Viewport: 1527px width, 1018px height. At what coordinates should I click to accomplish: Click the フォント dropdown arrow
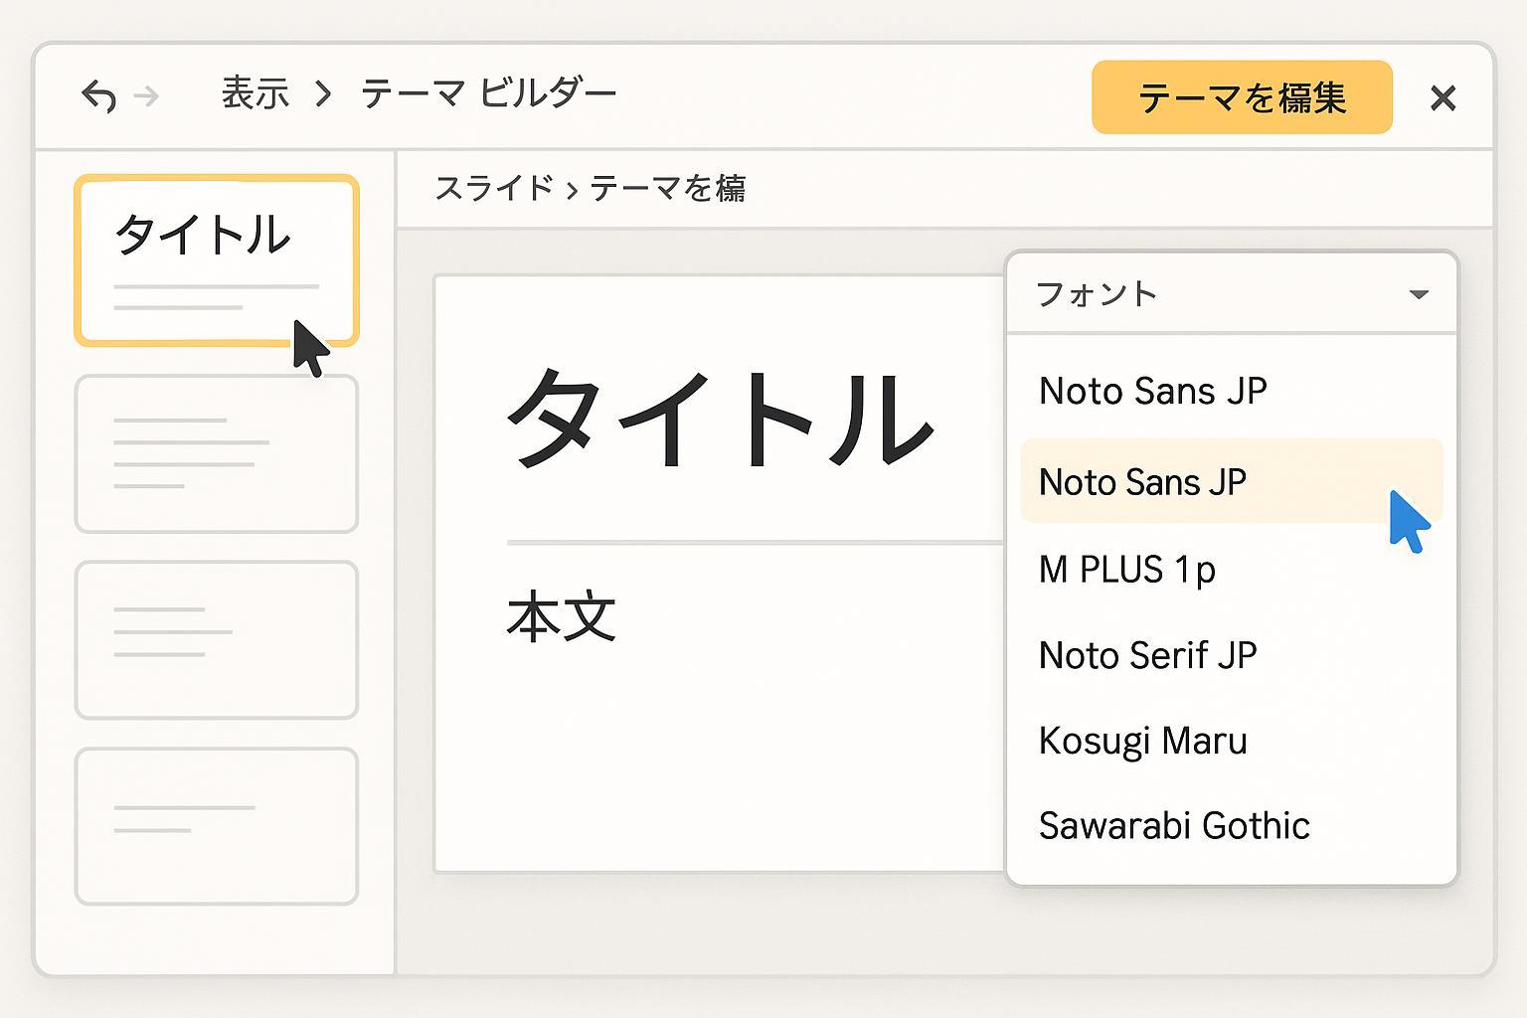pos(1419,294)
